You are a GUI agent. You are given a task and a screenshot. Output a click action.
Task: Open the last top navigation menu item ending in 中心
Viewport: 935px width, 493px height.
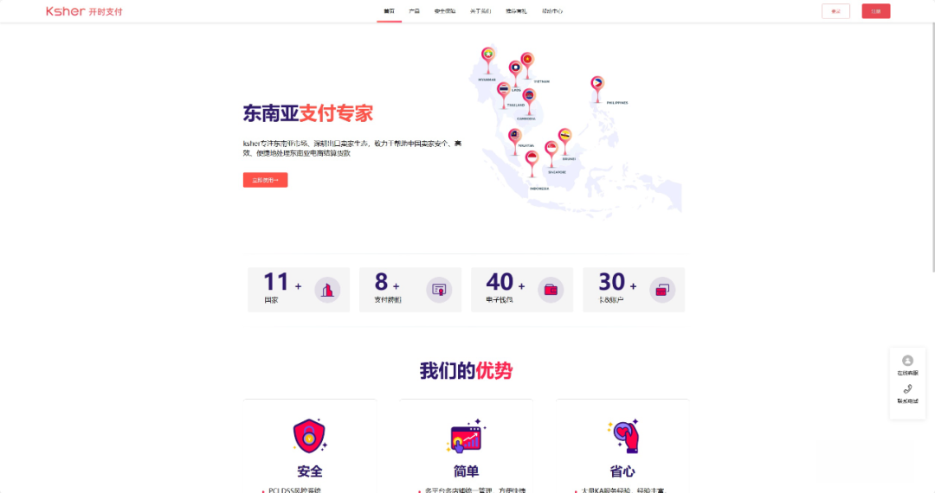552,11
